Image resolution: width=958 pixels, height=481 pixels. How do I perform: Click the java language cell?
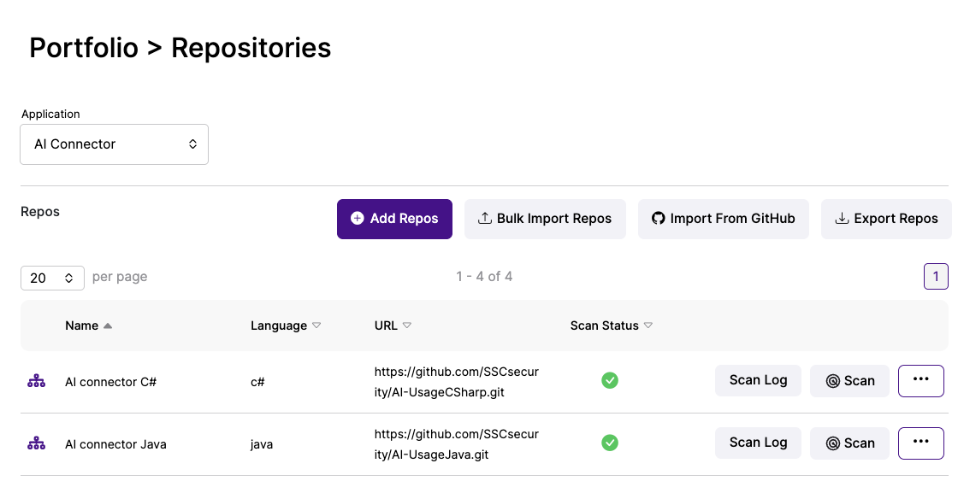click(262, 444)
